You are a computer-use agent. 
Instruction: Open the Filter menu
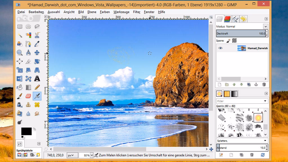coord(136,12)
